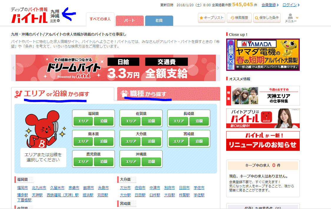Click the 北九州市 link

click(39, 188)
